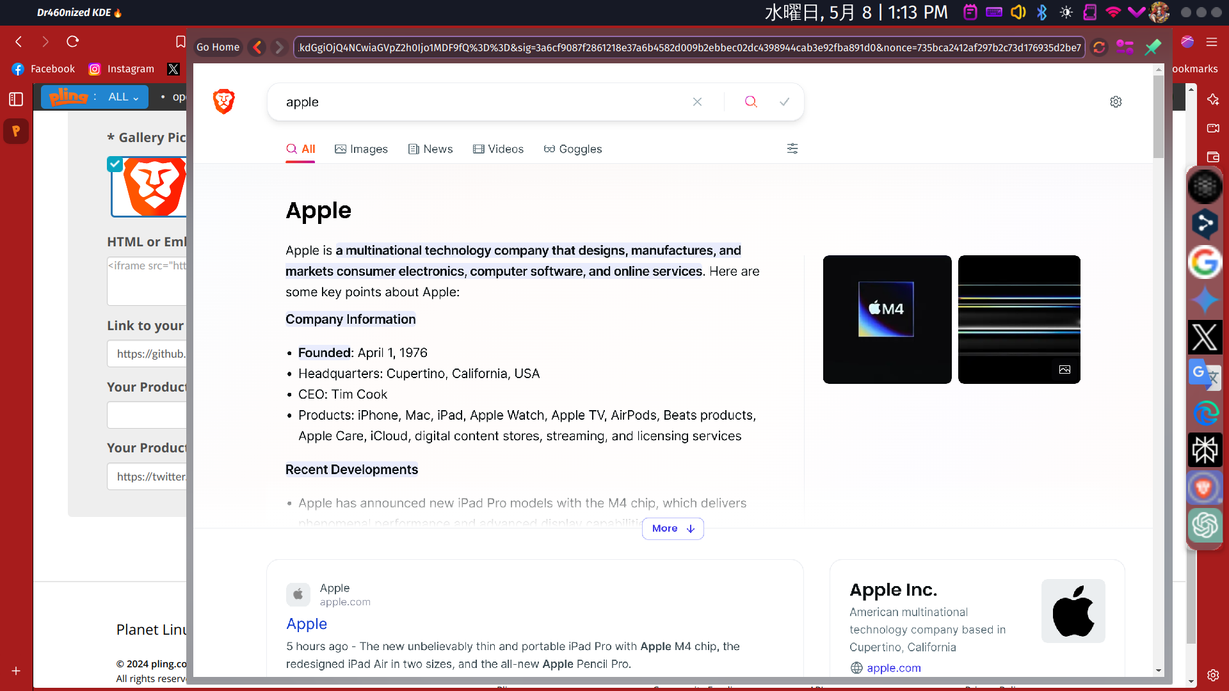Screen dimensions: 1229x691
Task: Open Brave icon in the side dock
Action: pyautogui.click(x=1205, y=488)
